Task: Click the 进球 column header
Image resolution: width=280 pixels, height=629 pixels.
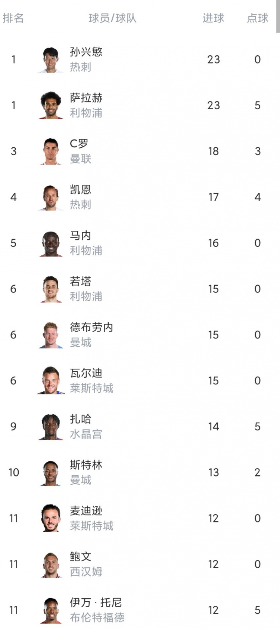Action: pyautogui.click(x=214, y=18)
